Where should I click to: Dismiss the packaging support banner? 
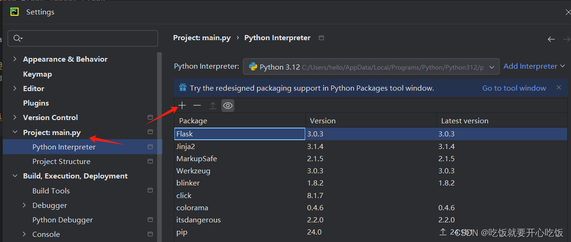coord(558,87)
